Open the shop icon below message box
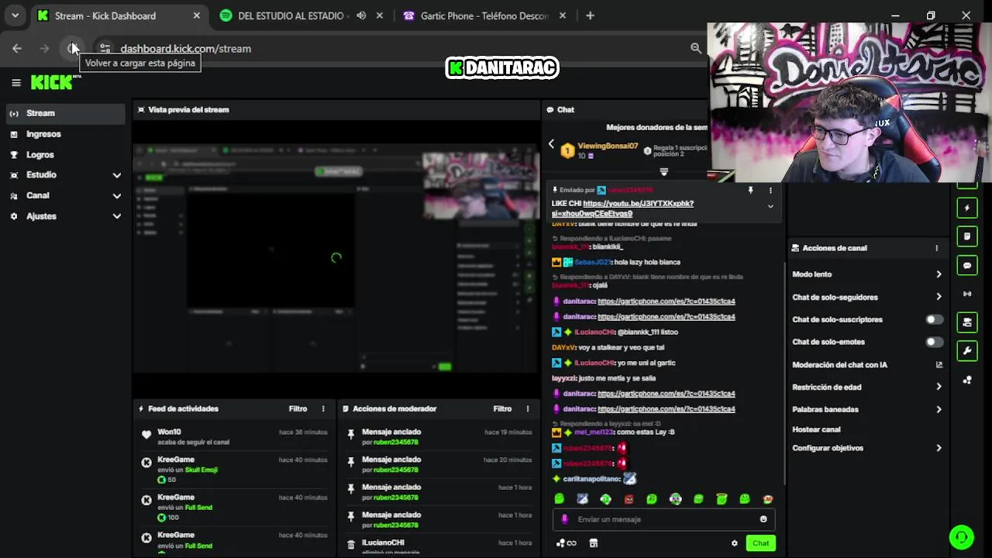This screenshot has width=992, height=558. [594, 543]
